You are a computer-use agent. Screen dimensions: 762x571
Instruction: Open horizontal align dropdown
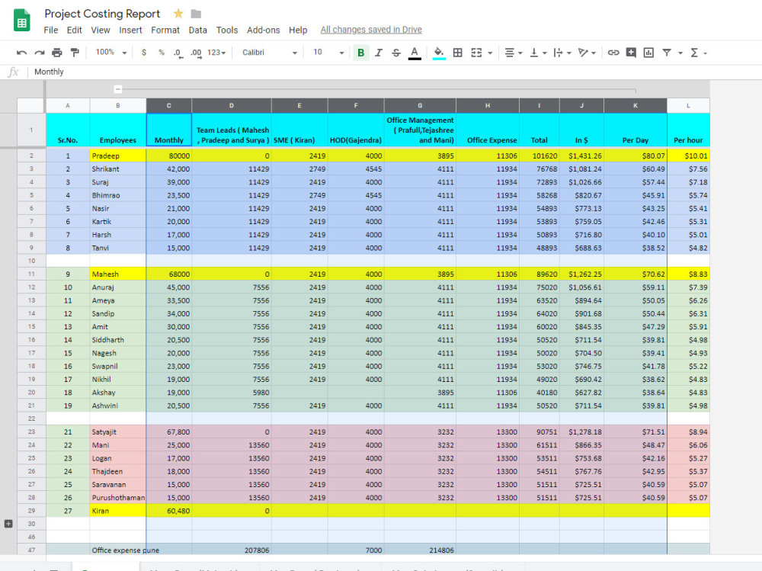pos(513,53)
